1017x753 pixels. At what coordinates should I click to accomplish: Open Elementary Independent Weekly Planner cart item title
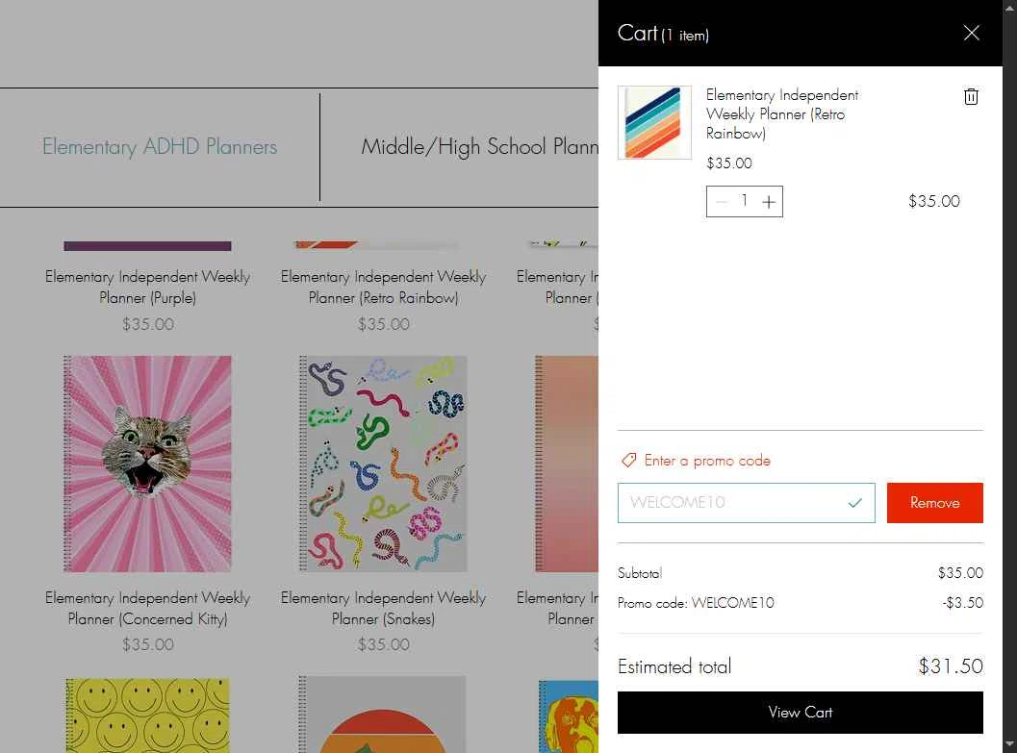[x=781, y=114]
